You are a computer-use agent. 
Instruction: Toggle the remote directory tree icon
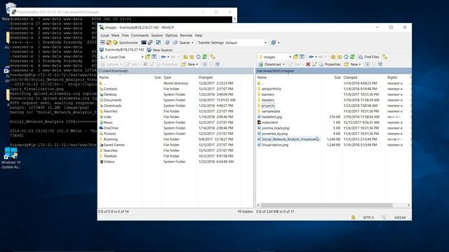pyautogui.click(x=385, y=57)
